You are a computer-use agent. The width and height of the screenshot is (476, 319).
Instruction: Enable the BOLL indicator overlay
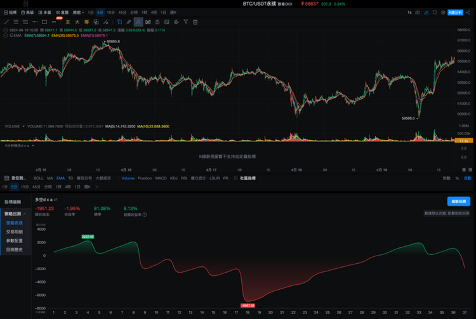(x=38, y=178)
